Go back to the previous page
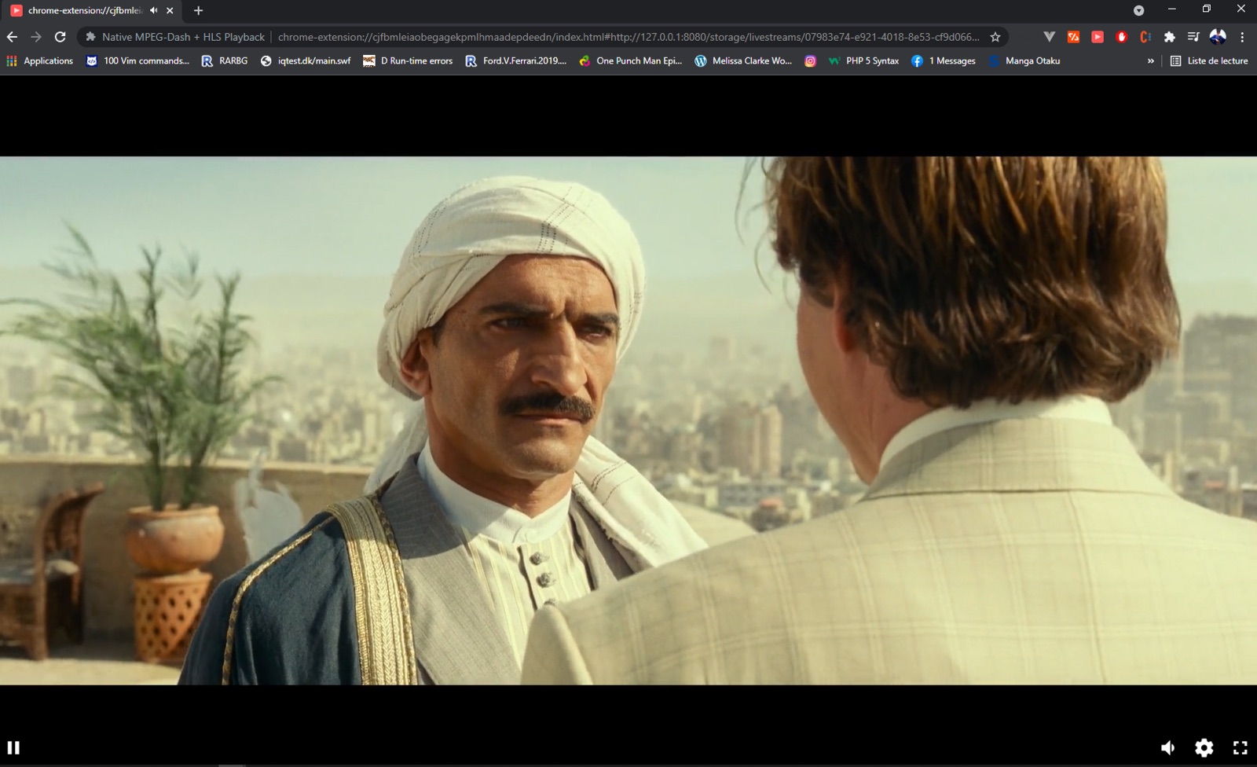Viewport: 1257px width, 767px height. coord(12,37)
